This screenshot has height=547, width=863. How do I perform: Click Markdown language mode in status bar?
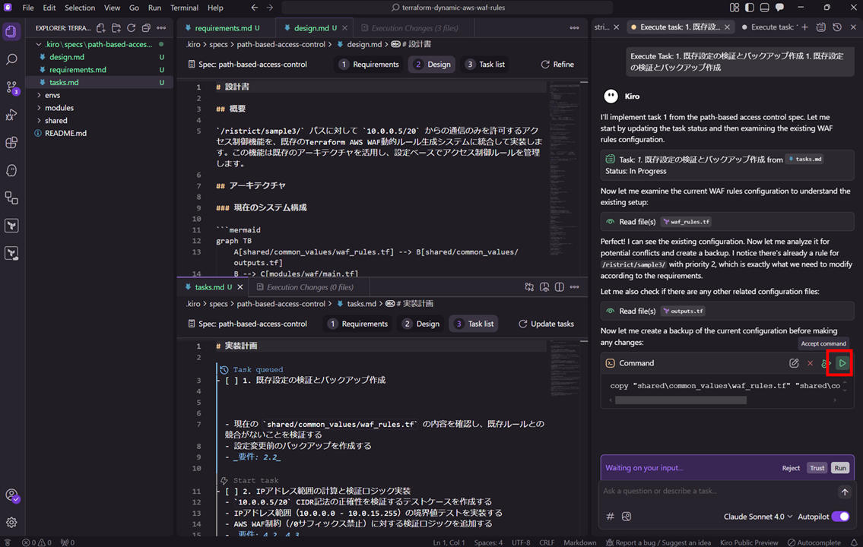[x=579, y=542]
